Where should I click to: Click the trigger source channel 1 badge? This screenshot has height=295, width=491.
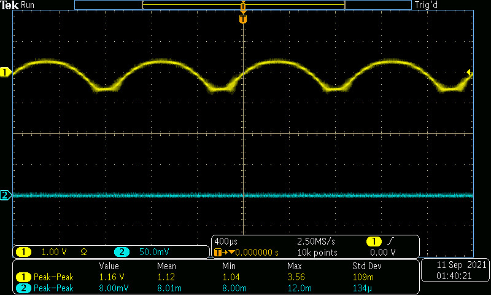(x=374, y=242)
